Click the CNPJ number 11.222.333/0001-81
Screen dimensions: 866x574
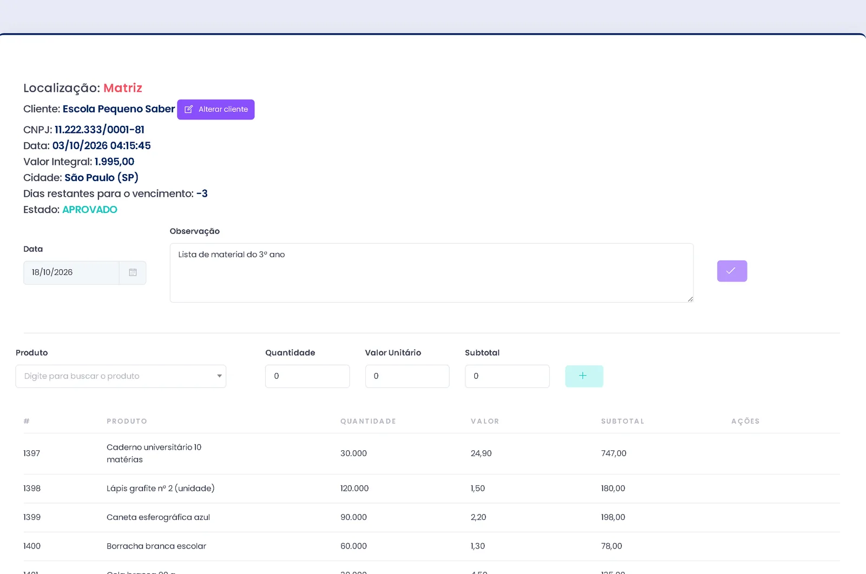point(100,130)
